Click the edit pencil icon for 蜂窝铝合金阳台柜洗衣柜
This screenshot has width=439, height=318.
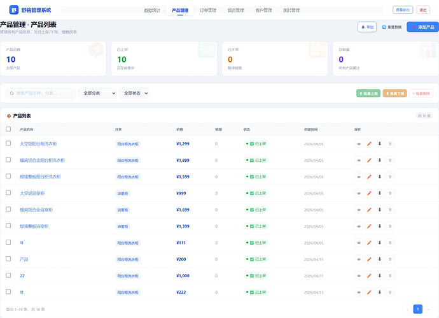[369, 160]
